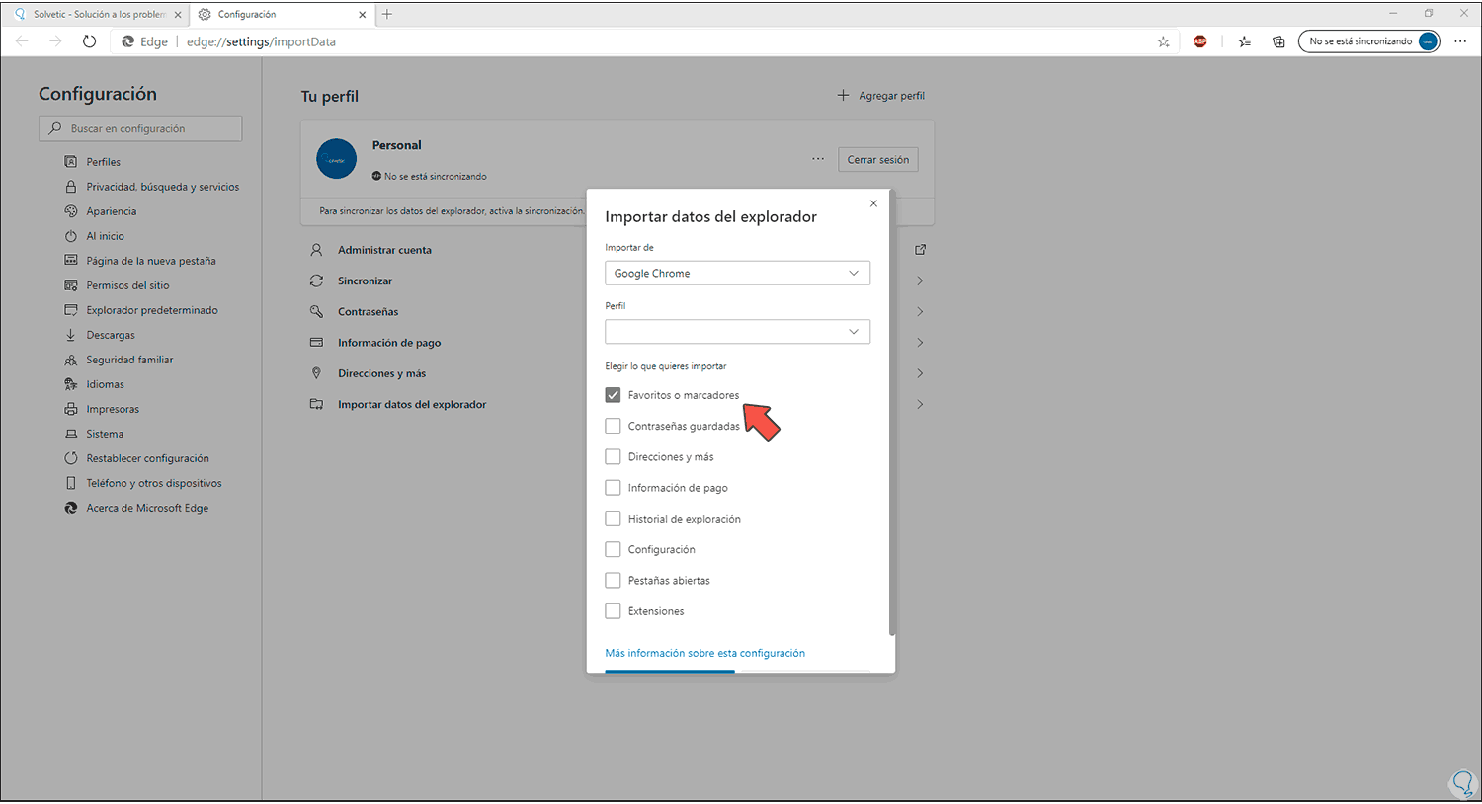Open Página de la nueva pestaña settings
1482x804 pixels.
(151, 261)
